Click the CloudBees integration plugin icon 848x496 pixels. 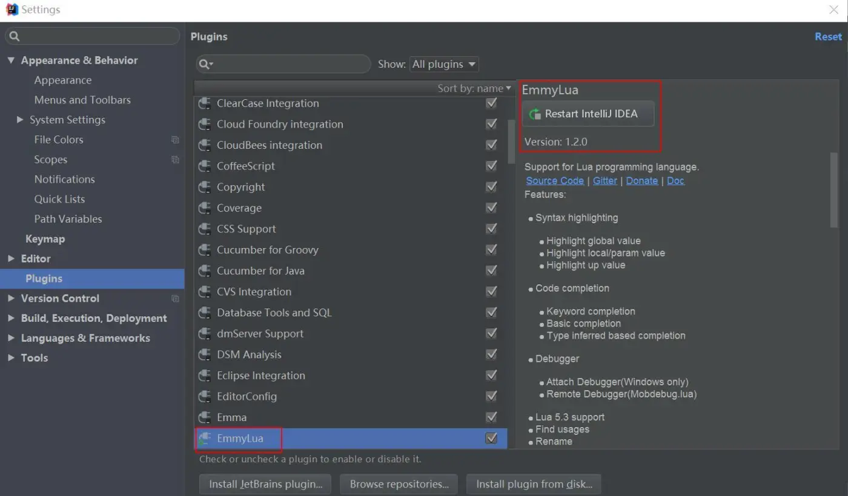tap(205, 145)
